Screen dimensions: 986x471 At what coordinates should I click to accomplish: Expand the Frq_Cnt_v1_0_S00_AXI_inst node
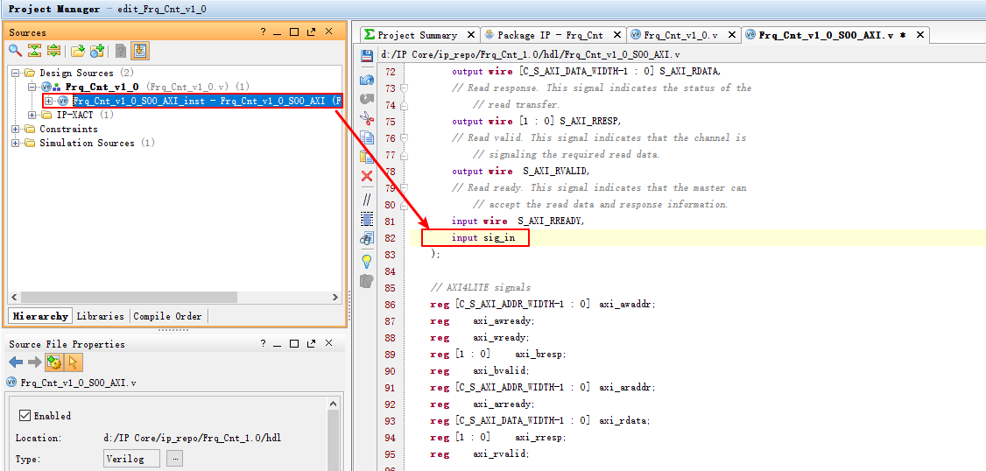tap(48, 101)
